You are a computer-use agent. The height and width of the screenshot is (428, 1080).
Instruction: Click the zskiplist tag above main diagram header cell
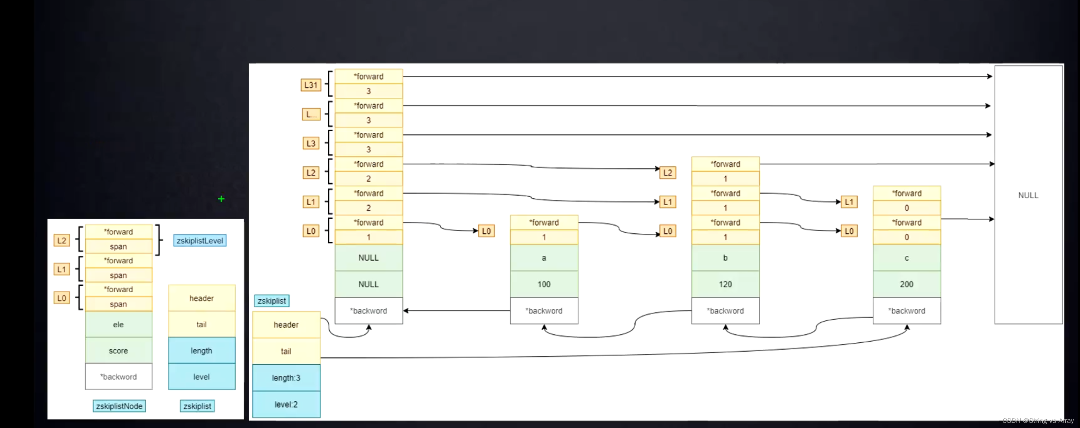click(x=272, y=301)
